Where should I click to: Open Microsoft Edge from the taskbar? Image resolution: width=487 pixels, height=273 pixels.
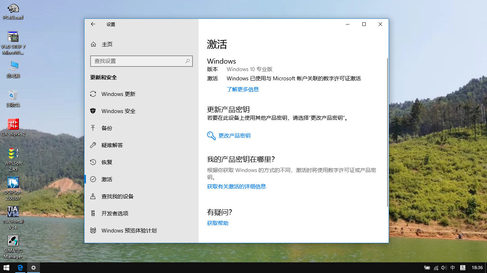20,268
